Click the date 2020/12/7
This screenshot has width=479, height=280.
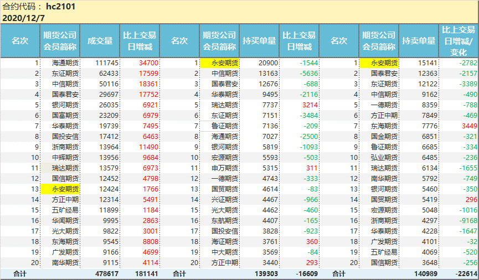[x=23, y=18]
